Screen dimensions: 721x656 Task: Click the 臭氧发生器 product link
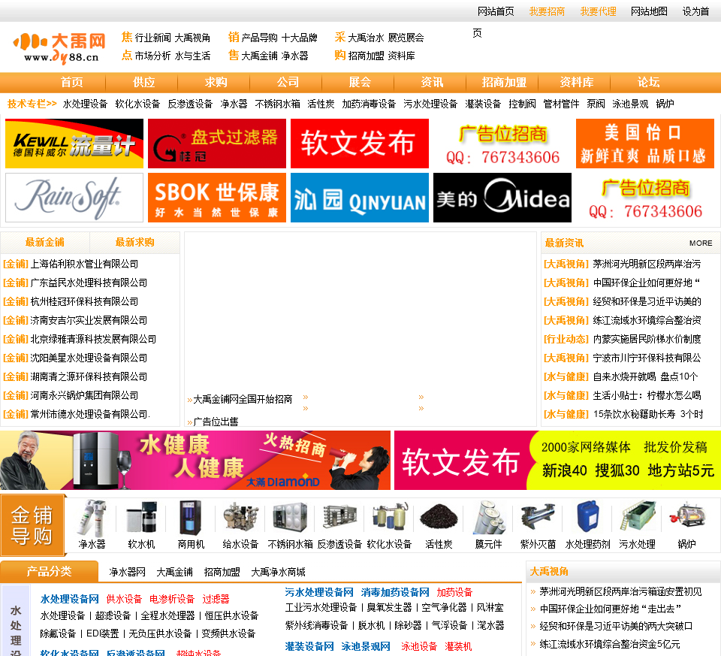(389, 608)
